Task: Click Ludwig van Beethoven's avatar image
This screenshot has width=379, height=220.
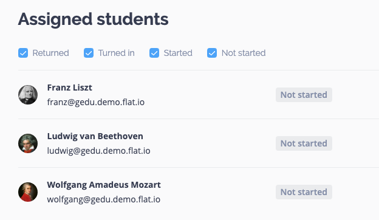Action: click(x=28, y=143)
